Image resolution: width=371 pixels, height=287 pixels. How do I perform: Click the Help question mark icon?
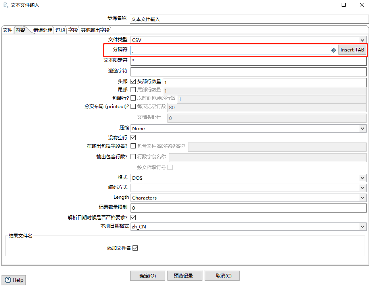coord(8,280)
